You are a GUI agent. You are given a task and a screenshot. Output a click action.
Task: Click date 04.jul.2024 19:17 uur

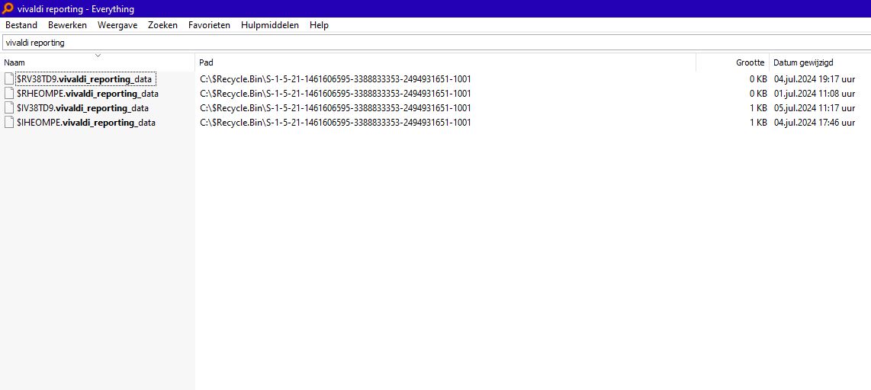(815, 78)
